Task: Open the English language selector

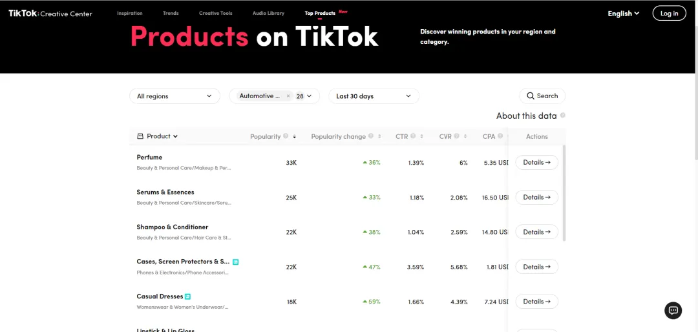Action: tap(624, 14)
